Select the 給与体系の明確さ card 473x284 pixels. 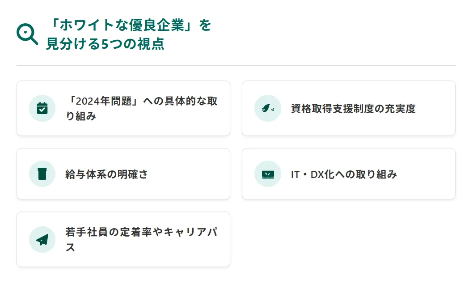[123, 174]
